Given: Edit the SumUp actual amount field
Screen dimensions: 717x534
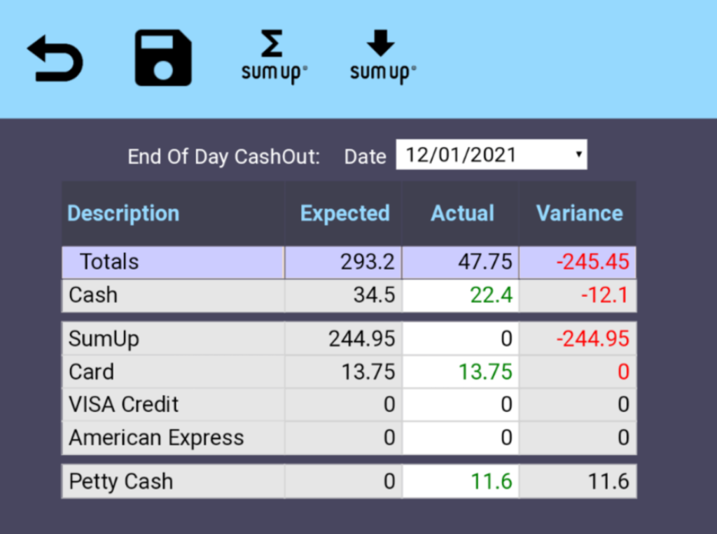Looking at the screenshot, I should click(461, 339).
